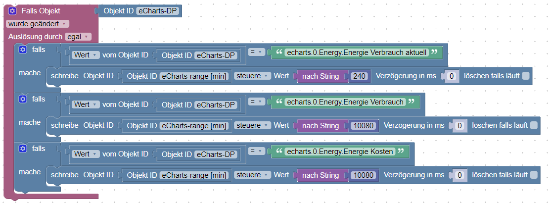Open the 'Auslösung durch egal' dropdown
The height and width of the screenshot is (204, 551).
[x=78, y=37]
